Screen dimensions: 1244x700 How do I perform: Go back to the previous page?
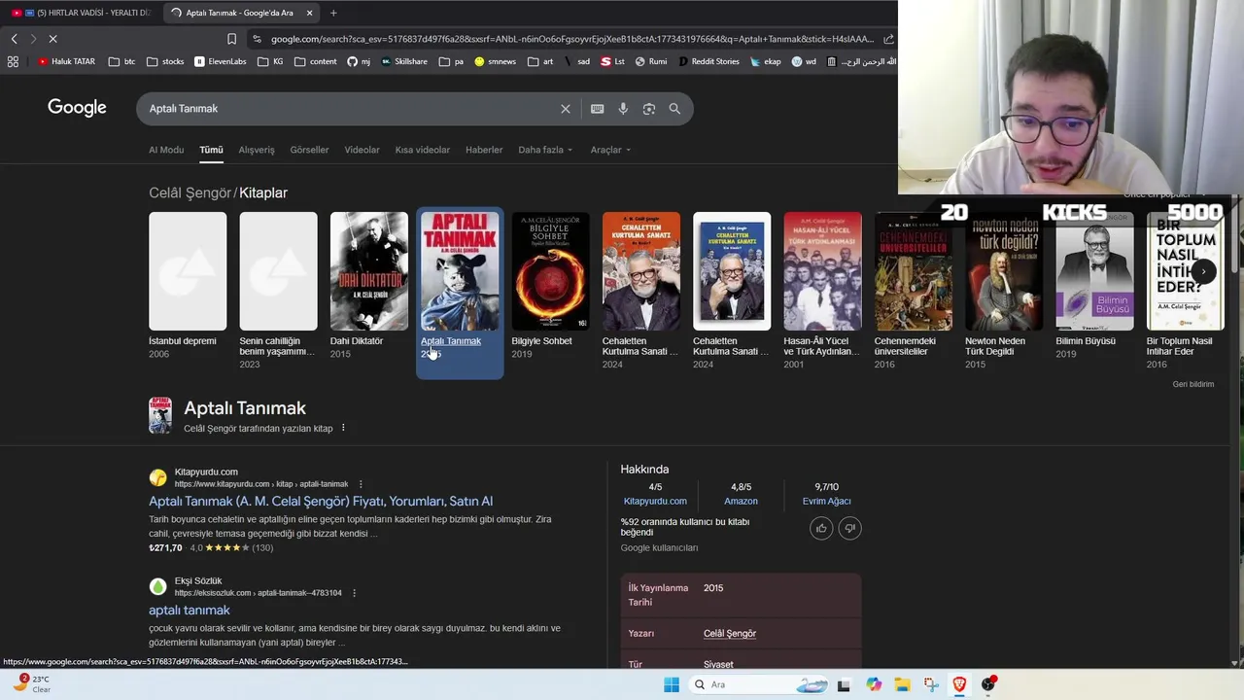click(14, 39)
